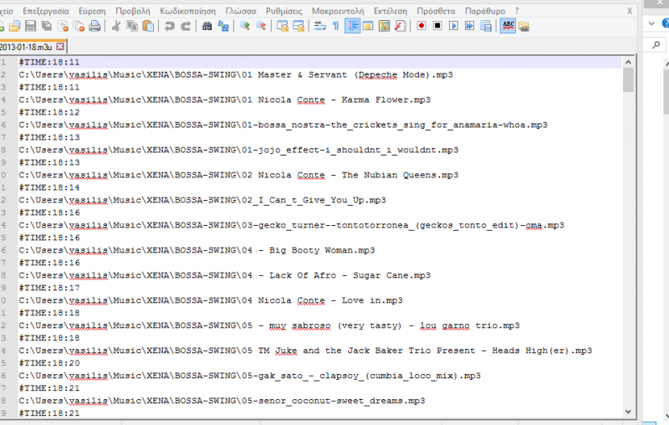Screen dimensions: 669x425
Task: Click the editor scrollbar up arrow
Action: click(628, 62)
